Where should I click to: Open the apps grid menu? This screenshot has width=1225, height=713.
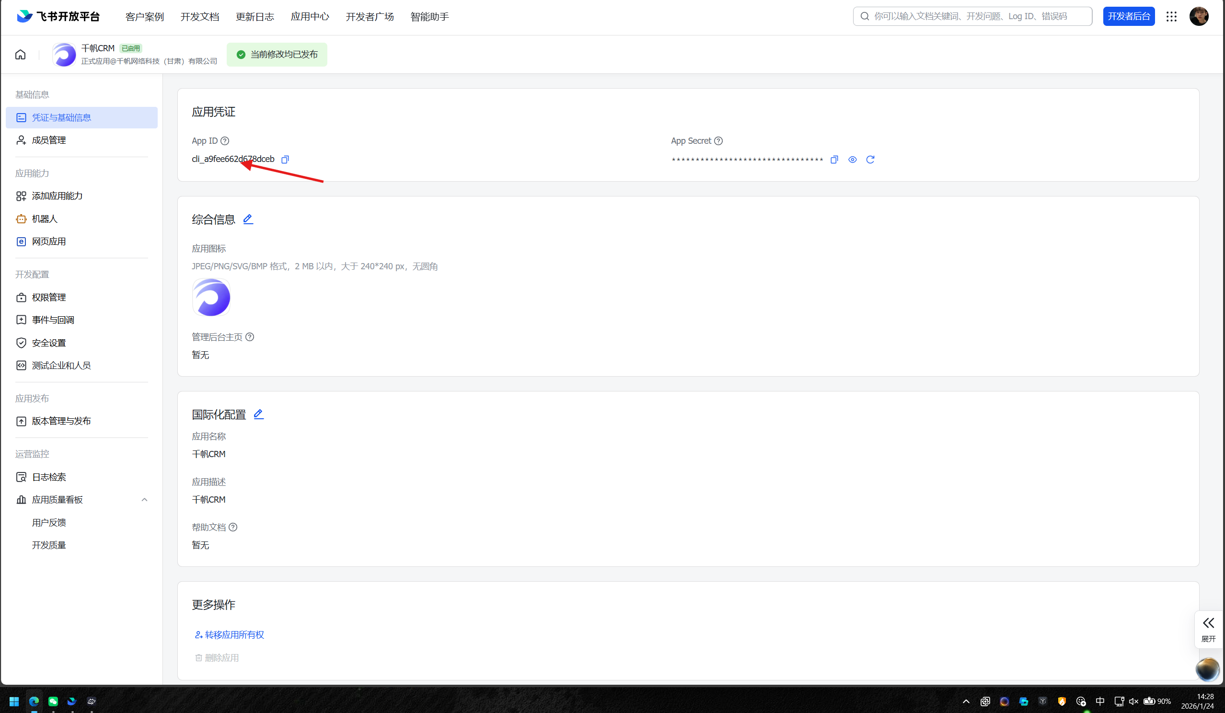click(x=1171, y=16)
